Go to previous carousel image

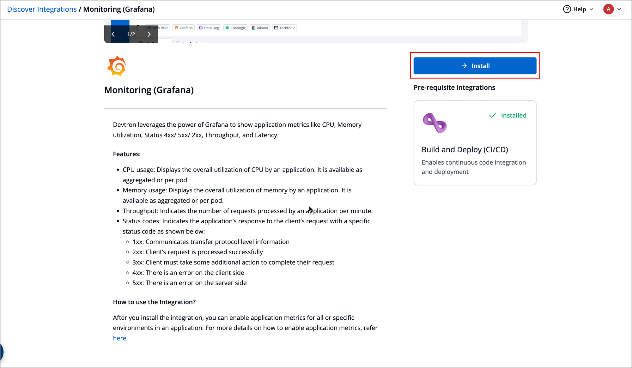113,34
